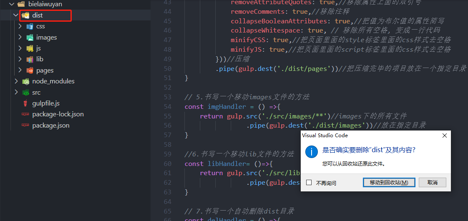468x221 pixels.
Task: Collapse the dist folder chevron
Action: coord(16,15)
